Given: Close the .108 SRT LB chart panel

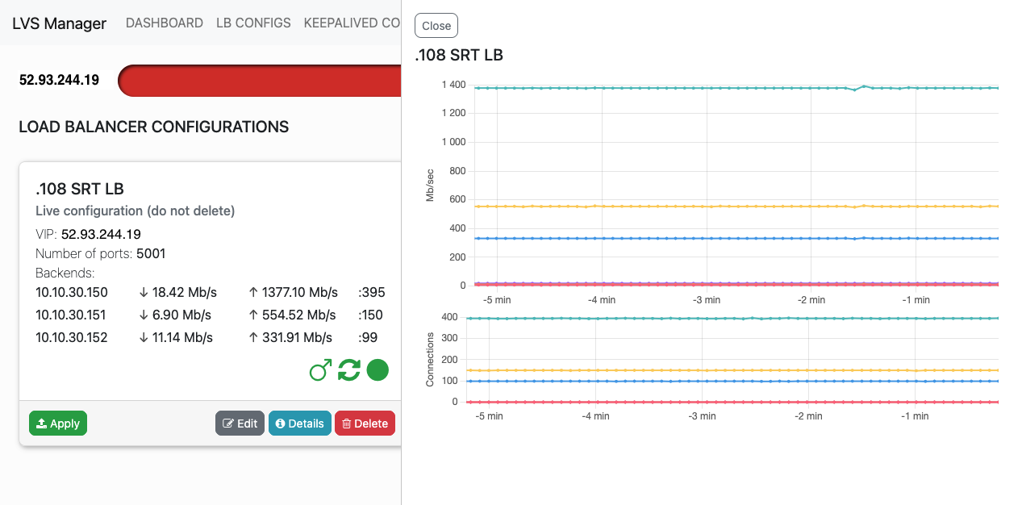Looking at the screenshot, I should point(436,26).
